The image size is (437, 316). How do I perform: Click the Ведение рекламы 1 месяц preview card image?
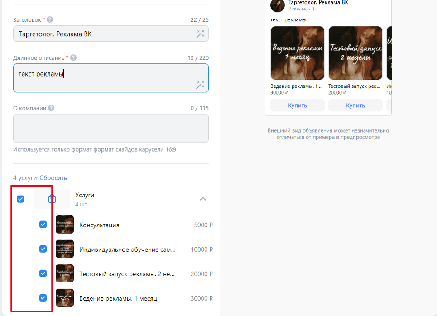pos(298,53)
